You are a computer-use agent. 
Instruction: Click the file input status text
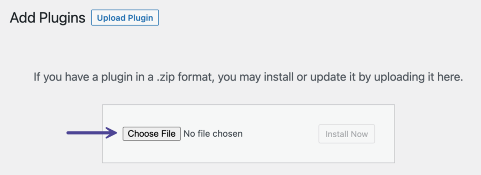[x=213, y=134]
